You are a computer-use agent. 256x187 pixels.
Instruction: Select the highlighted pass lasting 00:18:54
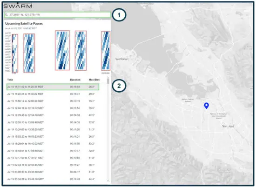(x=53, y=87)
